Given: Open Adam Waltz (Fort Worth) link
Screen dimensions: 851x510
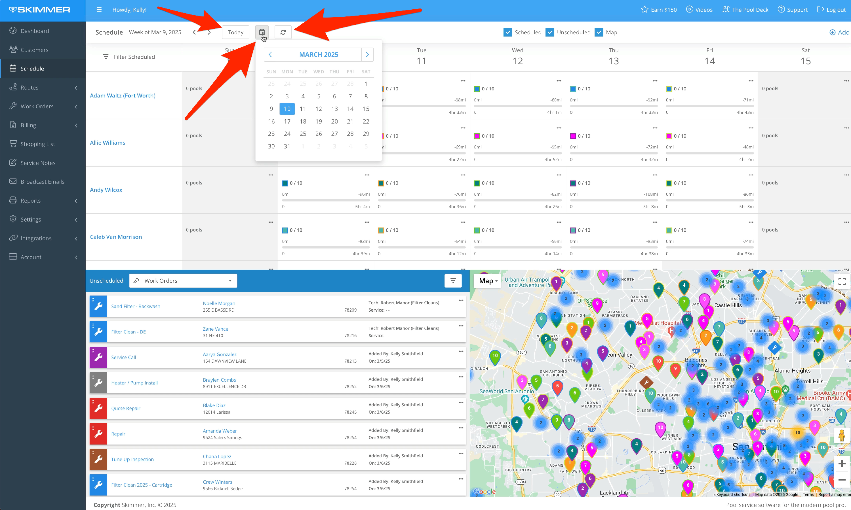Looking at the screenshot, I should tap(123, 95).
